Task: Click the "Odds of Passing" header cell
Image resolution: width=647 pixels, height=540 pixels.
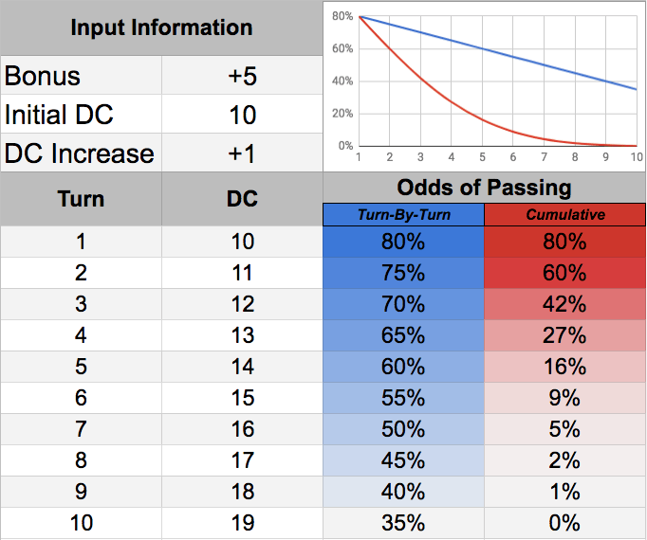Action: [x=484, y=187]
